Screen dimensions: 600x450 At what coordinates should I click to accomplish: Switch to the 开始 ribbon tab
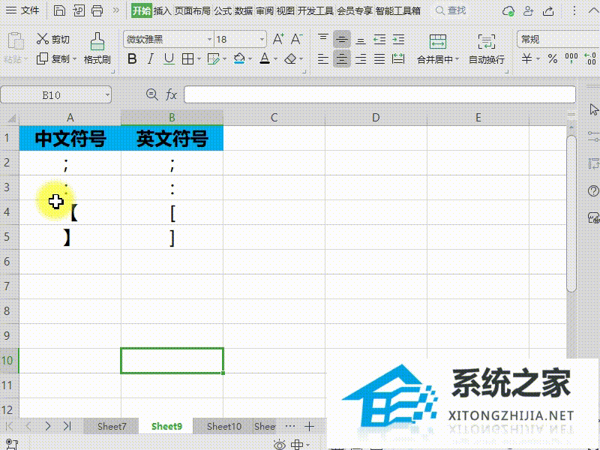141,10
